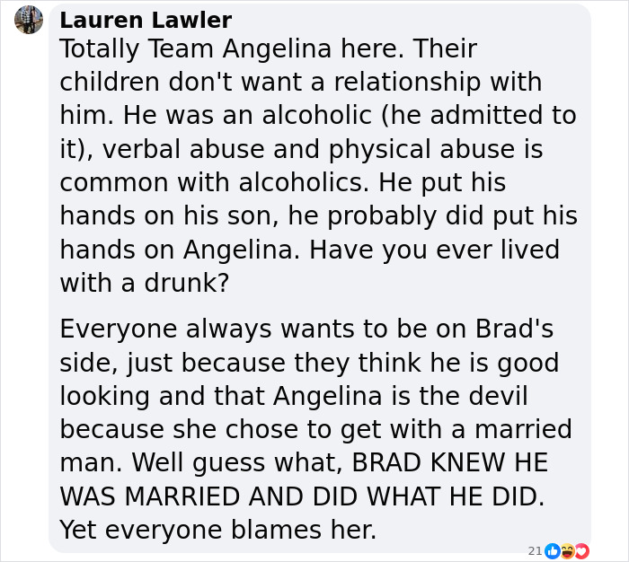This screenshot has width=629, height=562.
Task: Click the Haha laughing reaction emoji
Action: pos(567,550)
